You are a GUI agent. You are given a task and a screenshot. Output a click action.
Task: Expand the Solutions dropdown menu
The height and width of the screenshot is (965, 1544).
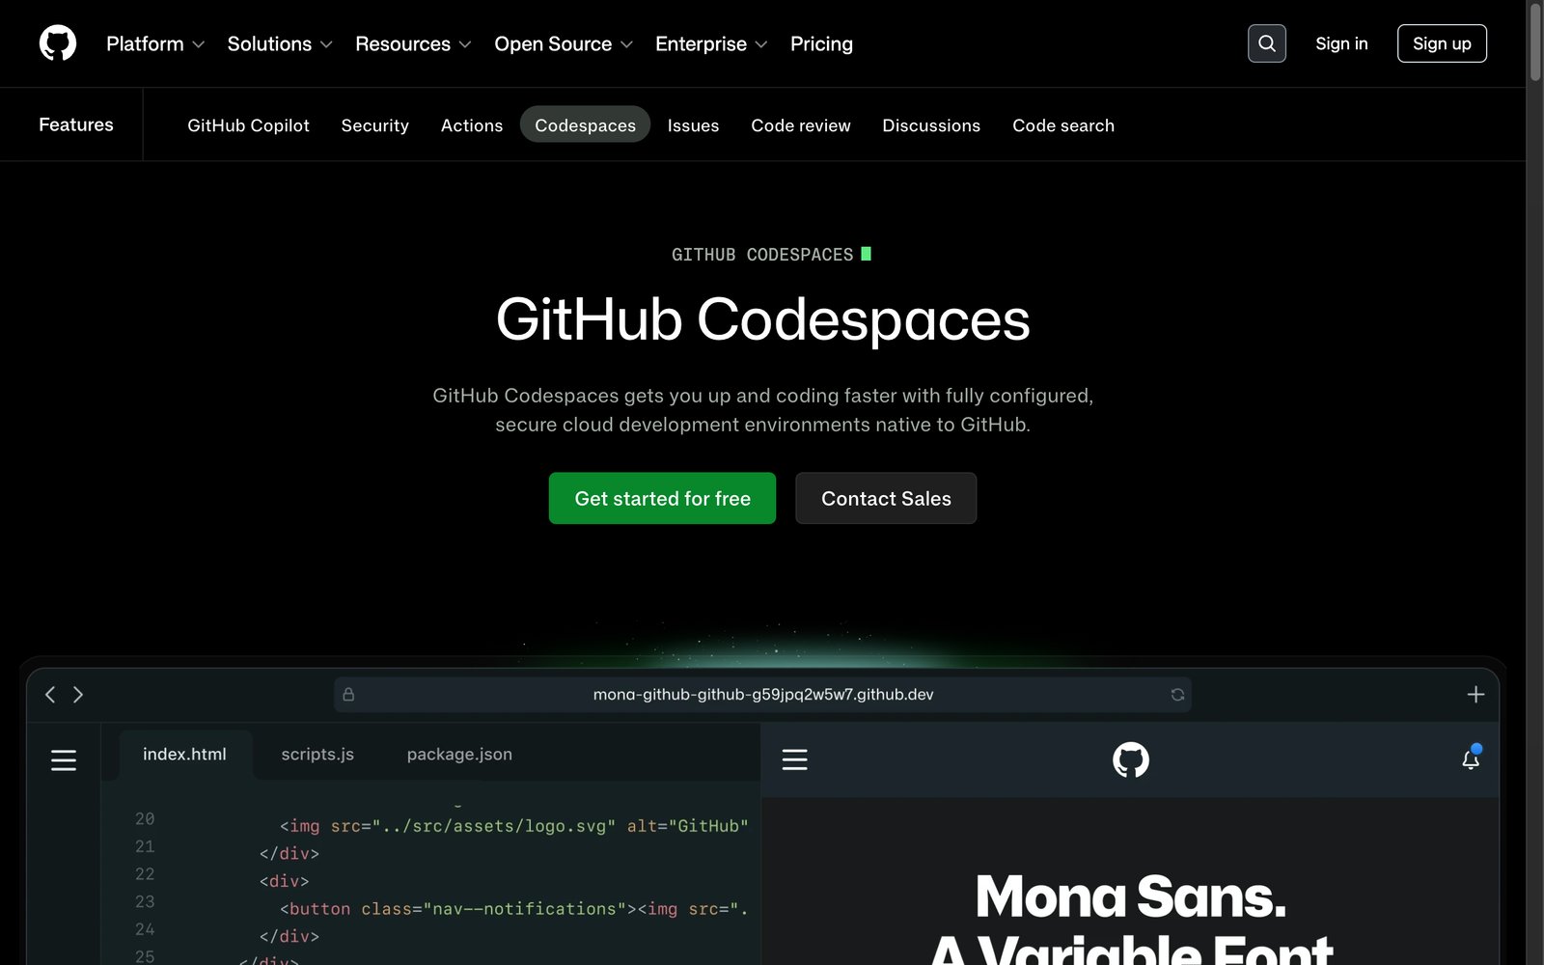[280, 44]
